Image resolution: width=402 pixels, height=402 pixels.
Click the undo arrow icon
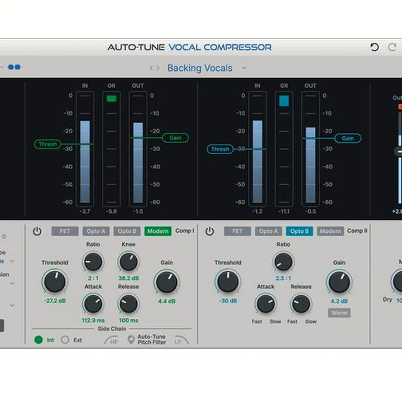click(x=375, y=47)
